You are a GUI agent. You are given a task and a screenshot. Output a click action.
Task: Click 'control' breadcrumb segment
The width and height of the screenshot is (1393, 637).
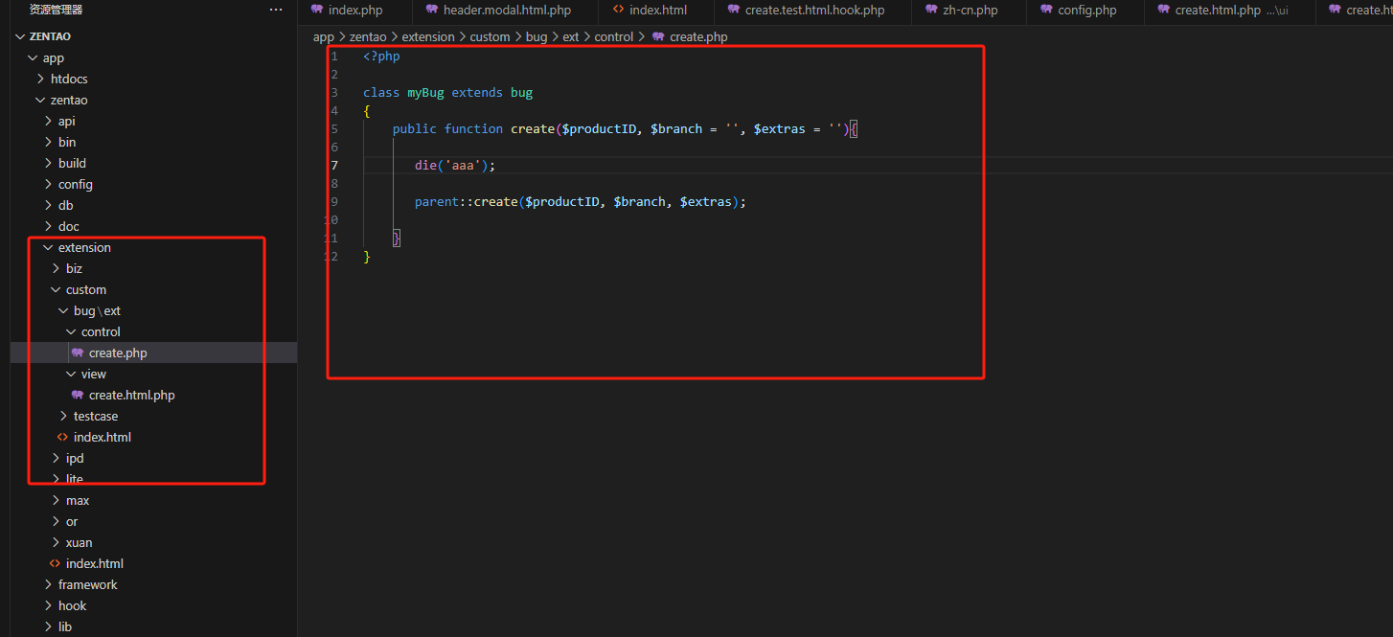613,36
